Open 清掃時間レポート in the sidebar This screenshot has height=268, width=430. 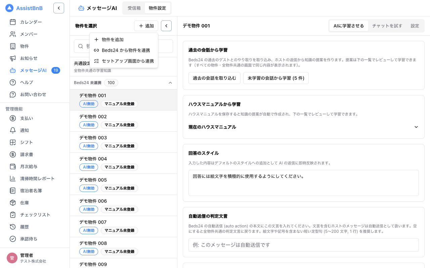(x=35, y=179)
